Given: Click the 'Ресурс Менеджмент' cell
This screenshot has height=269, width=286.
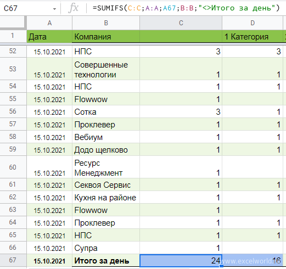Looking at the screenshot, I should coord(106,167).
